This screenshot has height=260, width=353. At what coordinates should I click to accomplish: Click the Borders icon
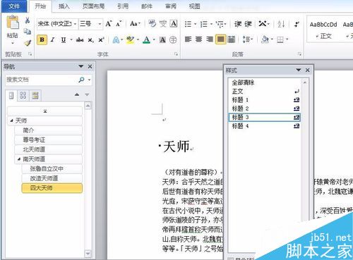(x=280, y=39)
